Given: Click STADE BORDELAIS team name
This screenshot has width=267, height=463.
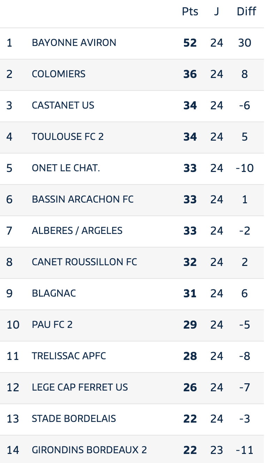Looking at the screenshot, I should (x=74, y=419).
